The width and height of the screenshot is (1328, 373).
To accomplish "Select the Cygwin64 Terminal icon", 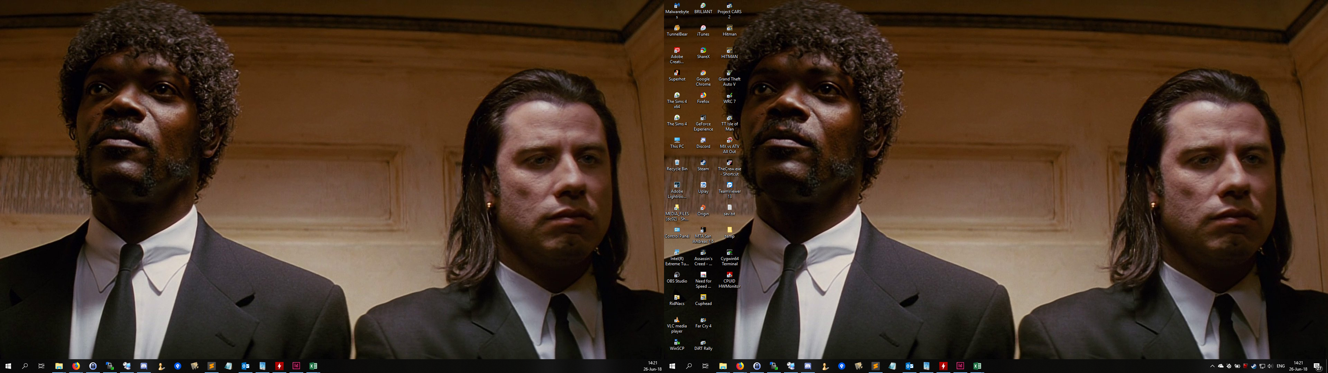I will tap(729, 258).
